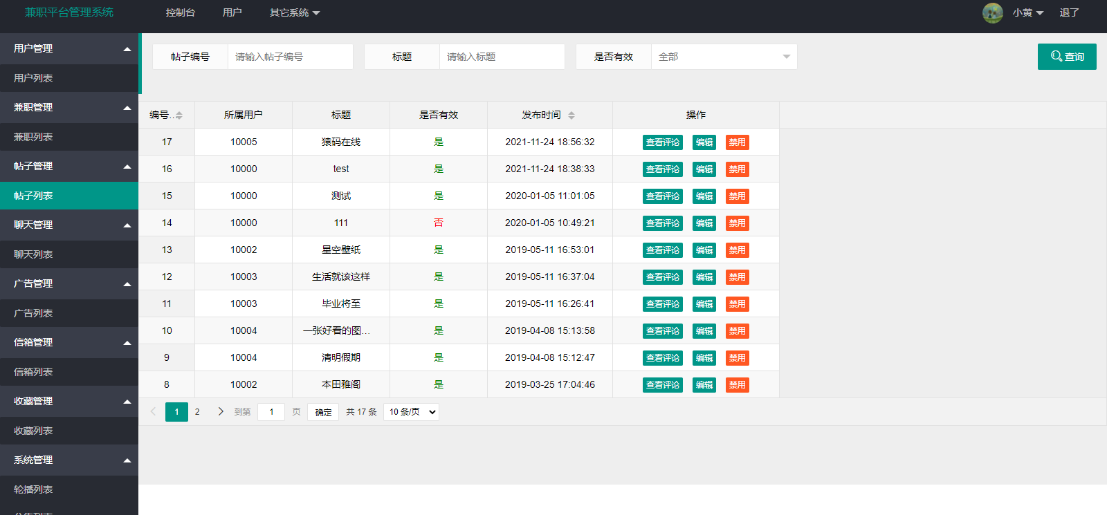1107x515 pixels.
Task: Click 编辑 for the test post
Action: tap(704, 169)
